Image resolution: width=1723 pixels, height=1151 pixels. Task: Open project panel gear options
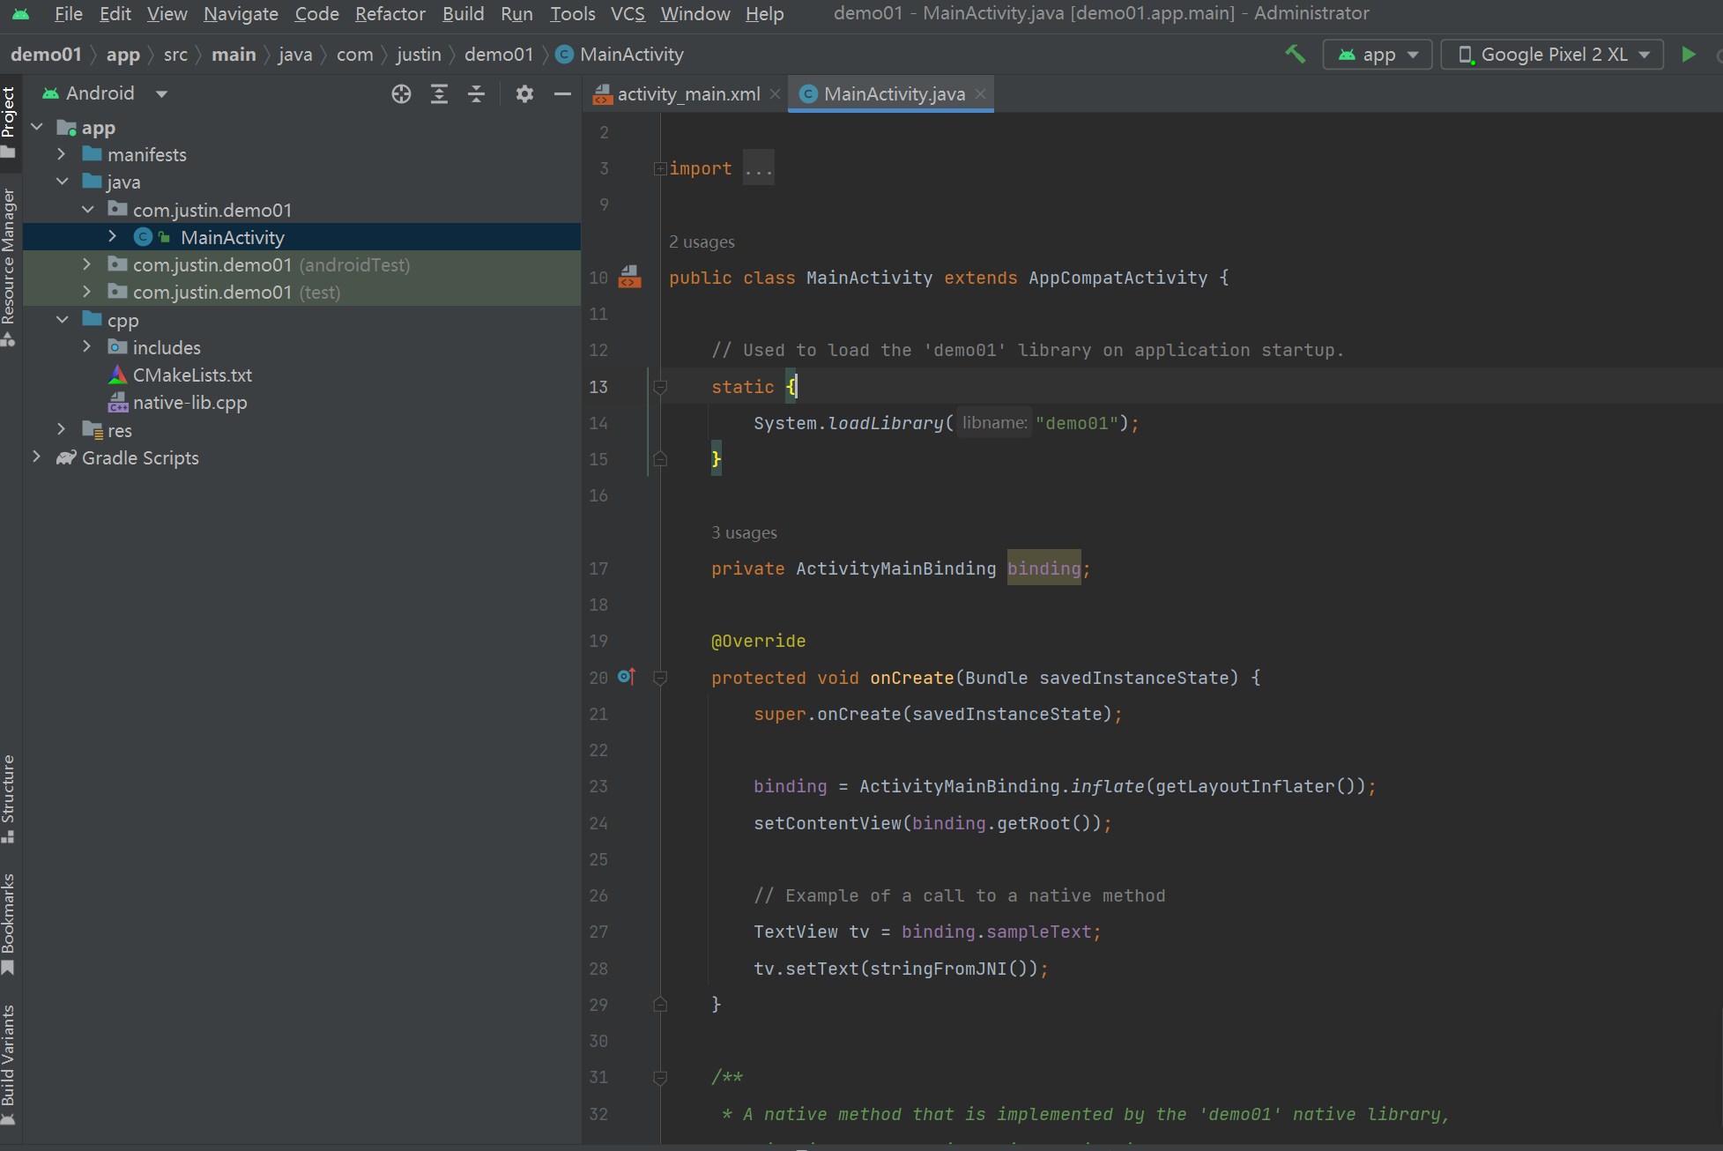click(524, 94)
